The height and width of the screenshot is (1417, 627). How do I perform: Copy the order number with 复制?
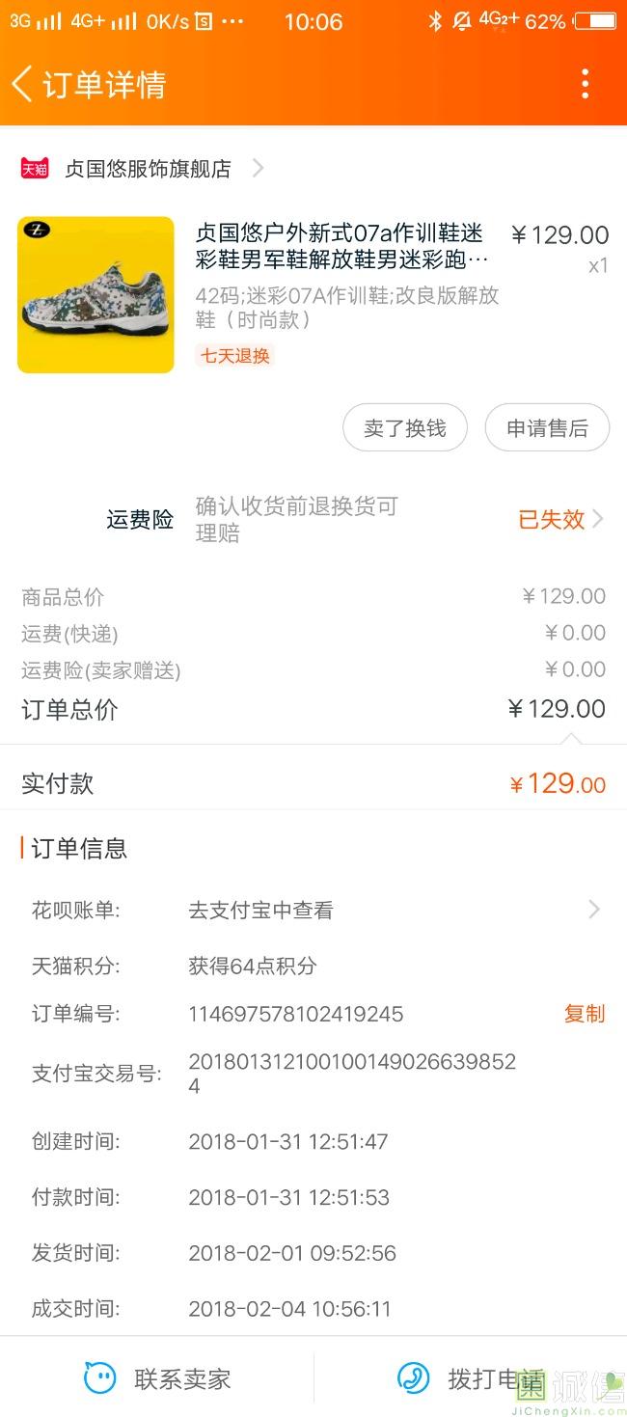(585, 1014)
